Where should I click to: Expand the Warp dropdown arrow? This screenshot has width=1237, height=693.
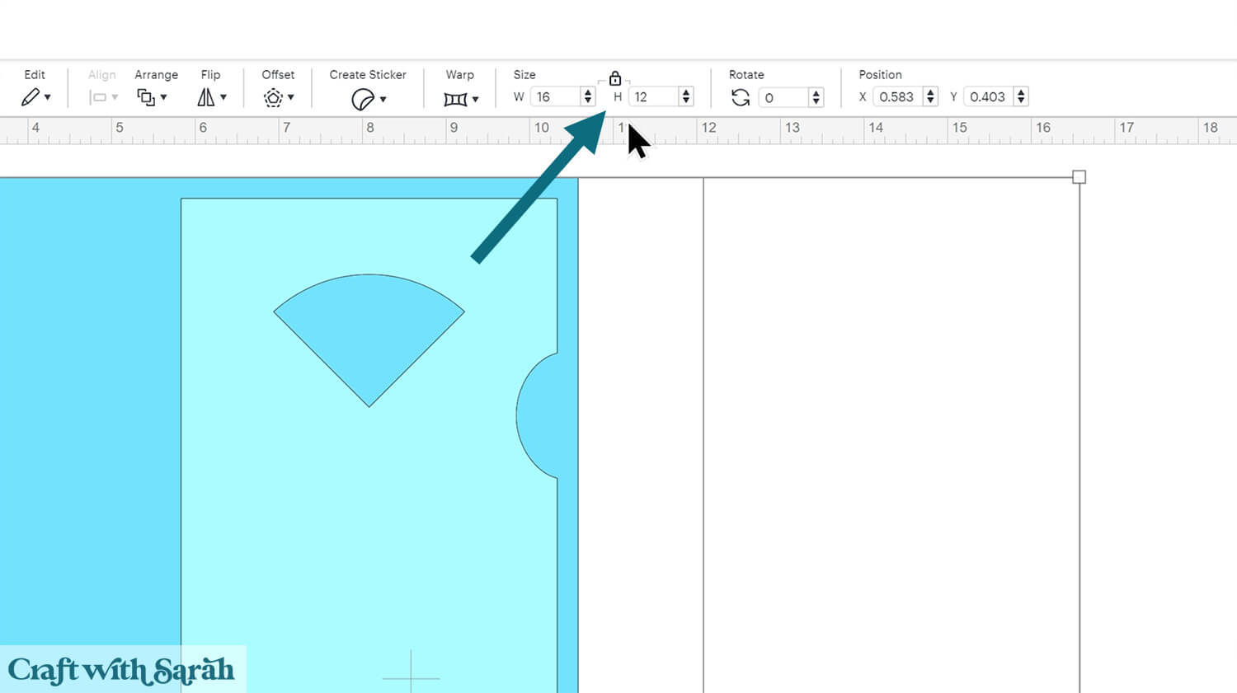[x=475, y=99]
